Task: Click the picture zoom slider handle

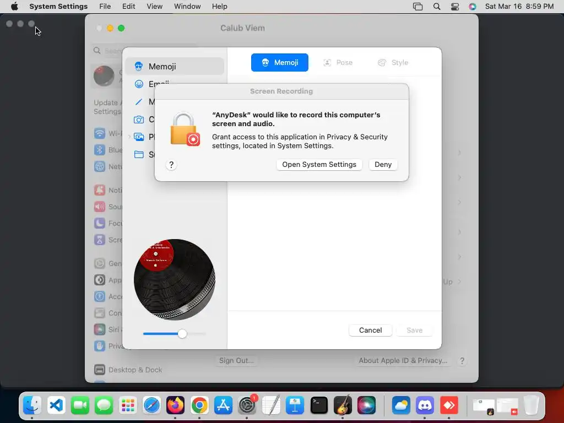Action: coord(182,334)
